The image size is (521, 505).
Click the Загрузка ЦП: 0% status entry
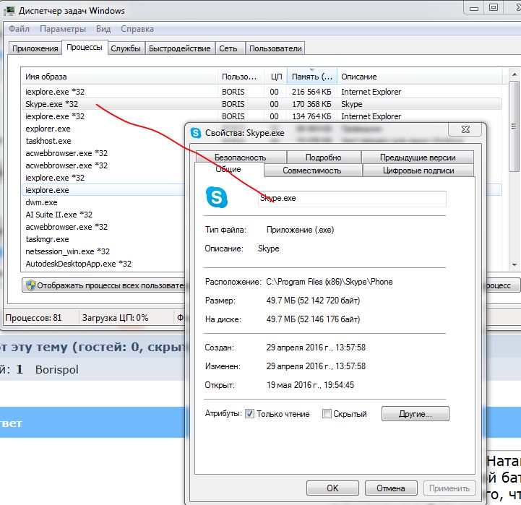pos(116,318)
